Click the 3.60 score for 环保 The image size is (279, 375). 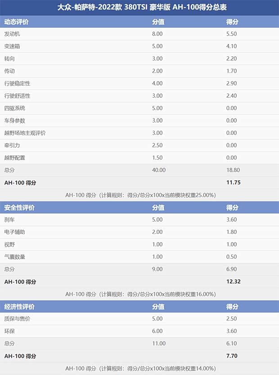[x=231, y=331]
